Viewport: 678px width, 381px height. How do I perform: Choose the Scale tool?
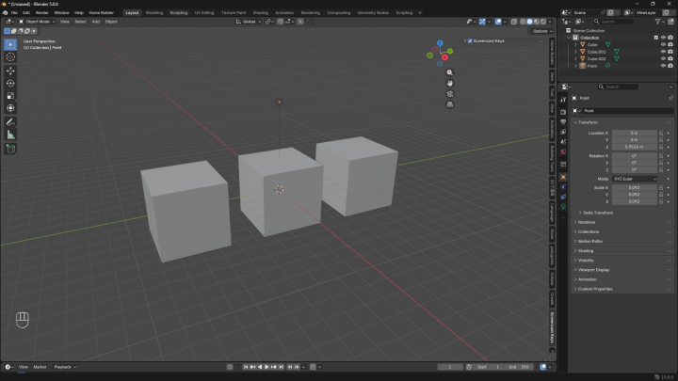point(10,95)
